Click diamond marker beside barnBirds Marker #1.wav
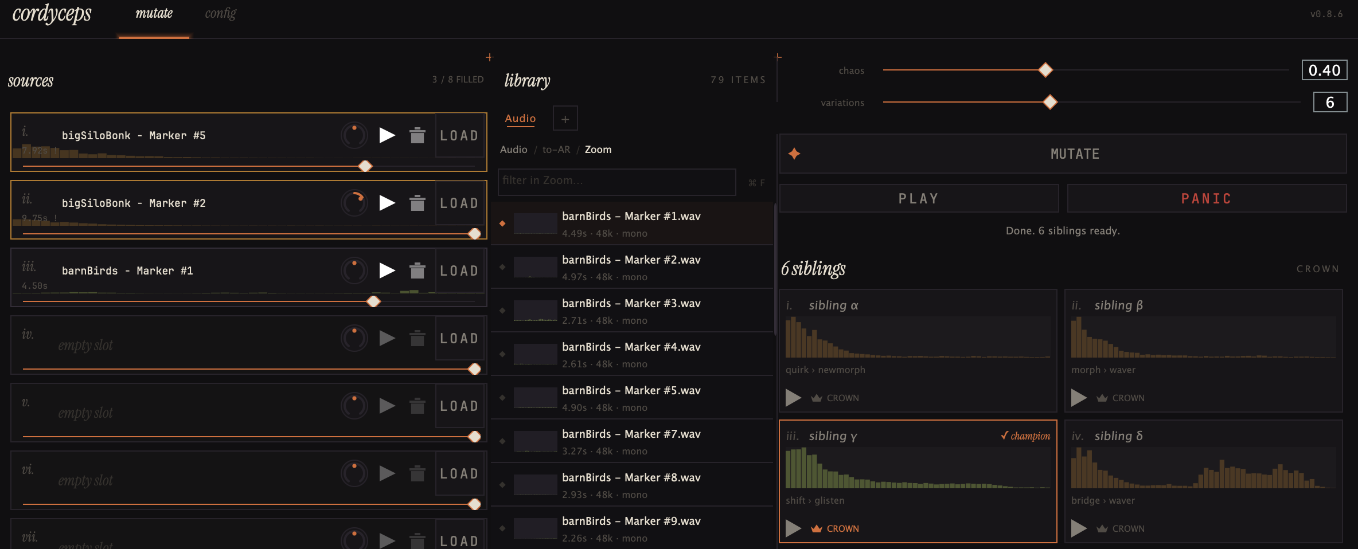 [502, 223]
